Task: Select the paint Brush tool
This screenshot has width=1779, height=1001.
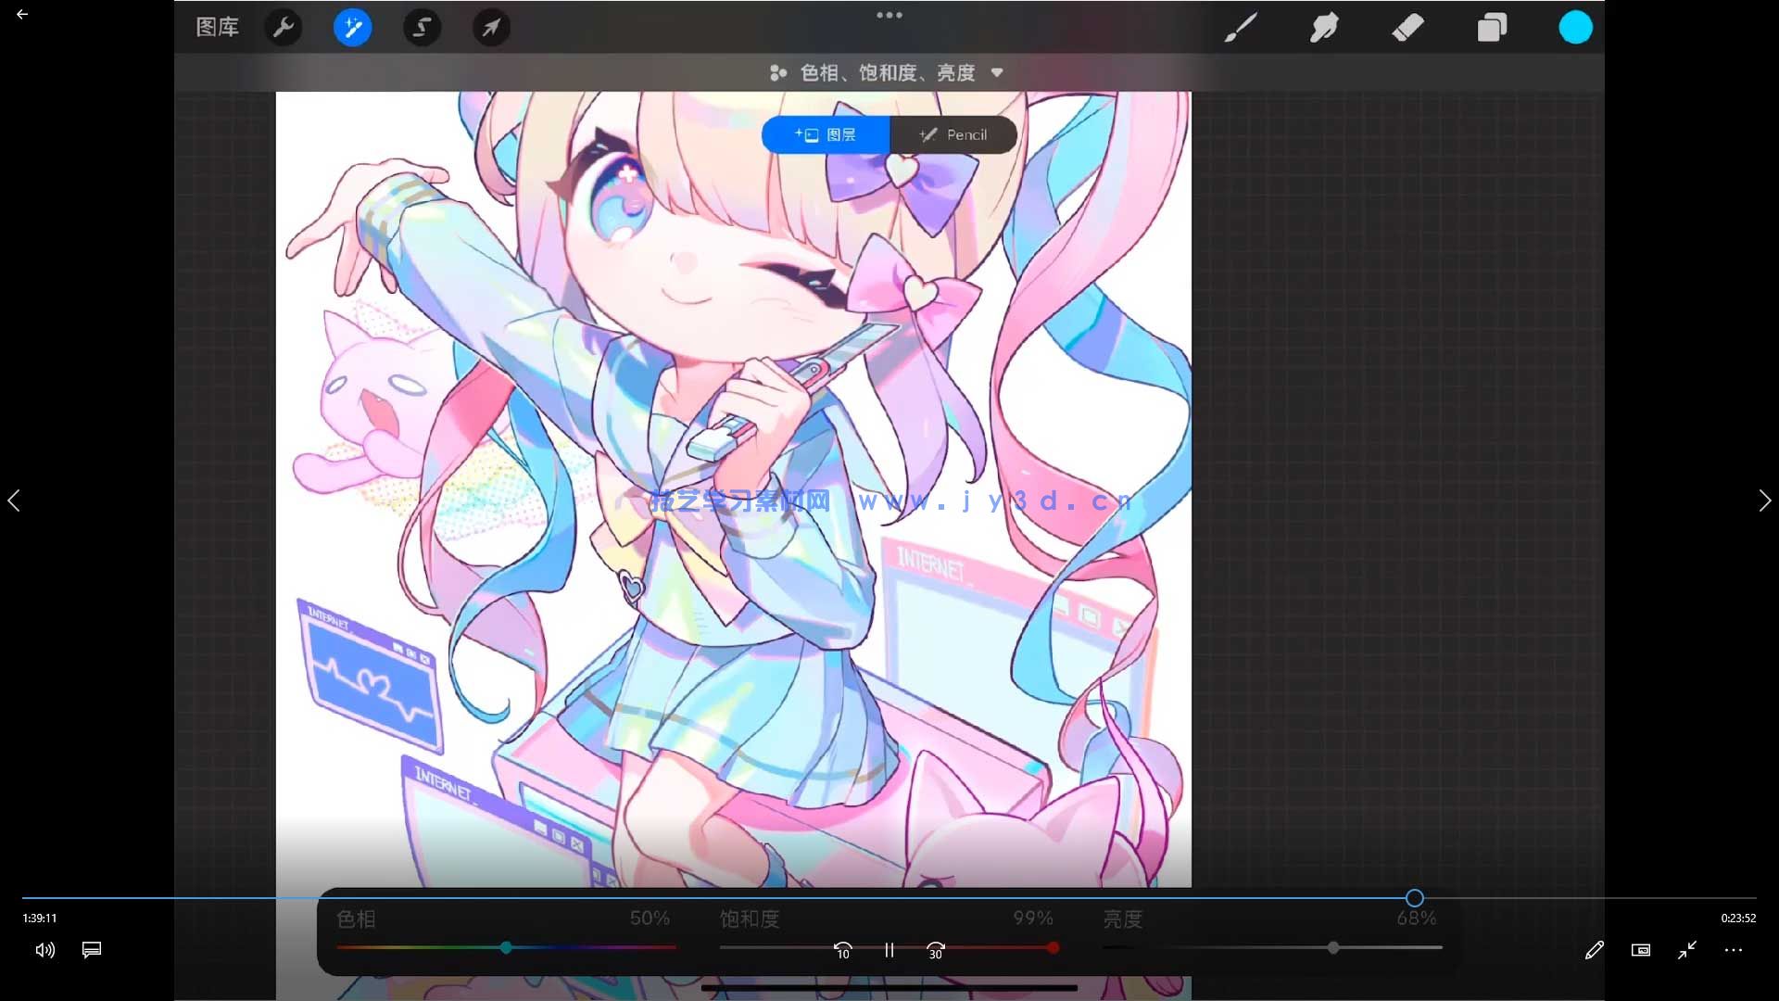Action: pos(1240,28)
